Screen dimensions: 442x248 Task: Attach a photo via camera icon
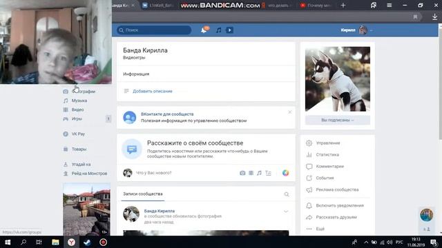pyautogui.click(x=242, y=173)
